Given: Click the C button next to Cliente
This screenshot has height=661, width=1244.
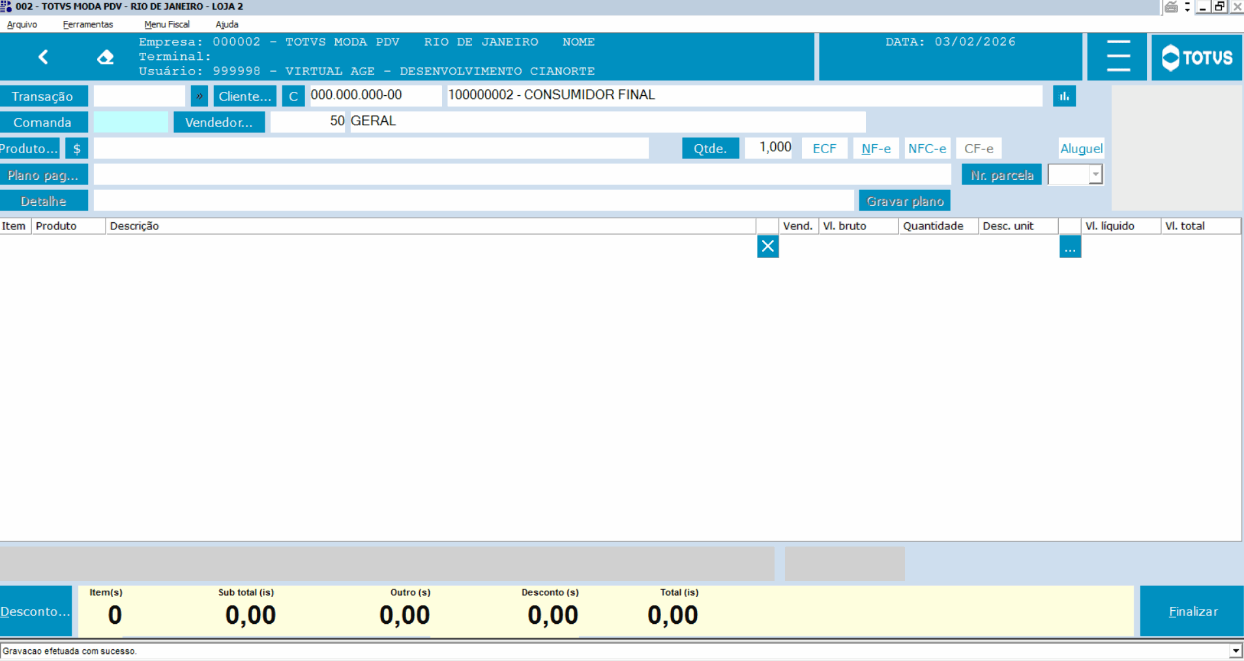Looking at the screenshot, I should coord(293,96).
